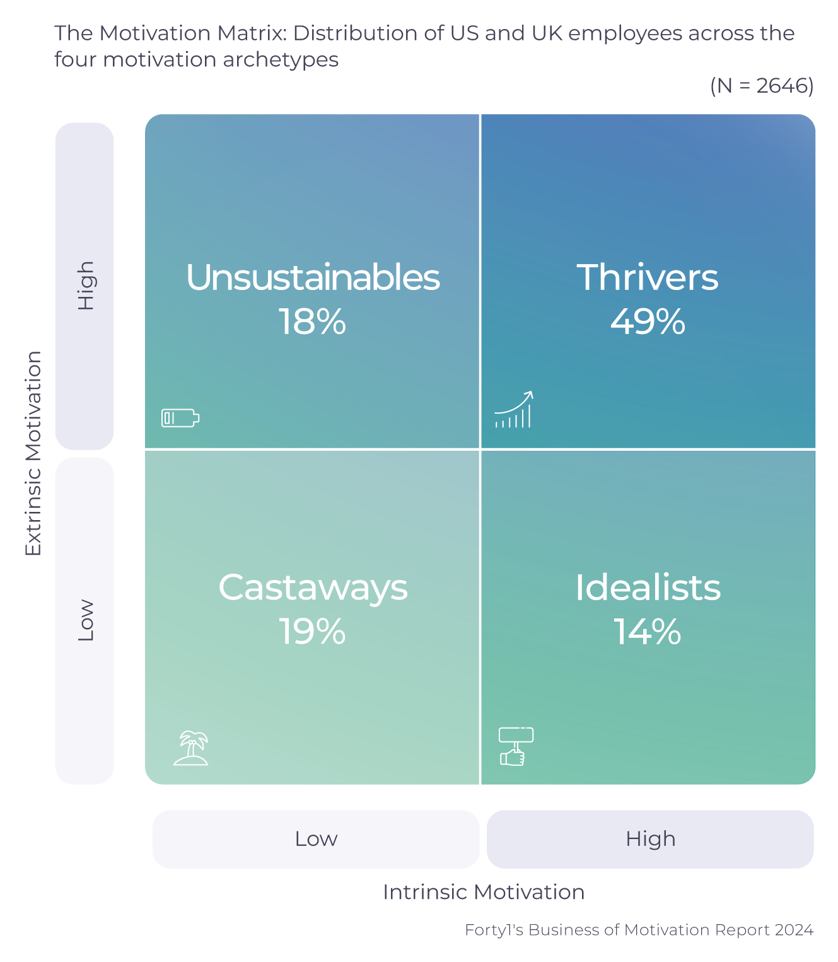The height and width of the screenshot is (962, 838).
Task: Click the High extrinsic motivation label
Action: (84, 286)
